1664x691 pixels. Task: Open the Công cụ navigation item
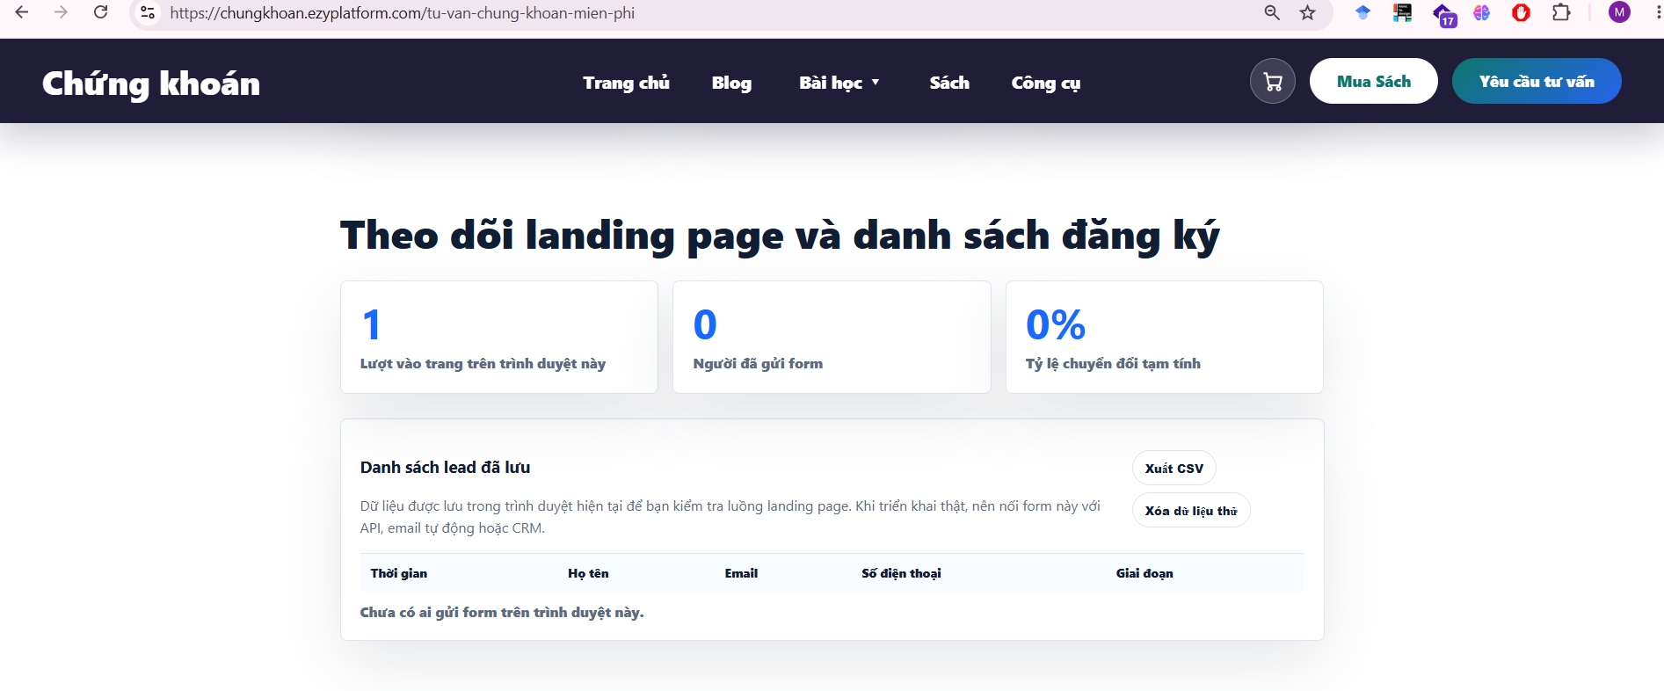point(1046,83)
